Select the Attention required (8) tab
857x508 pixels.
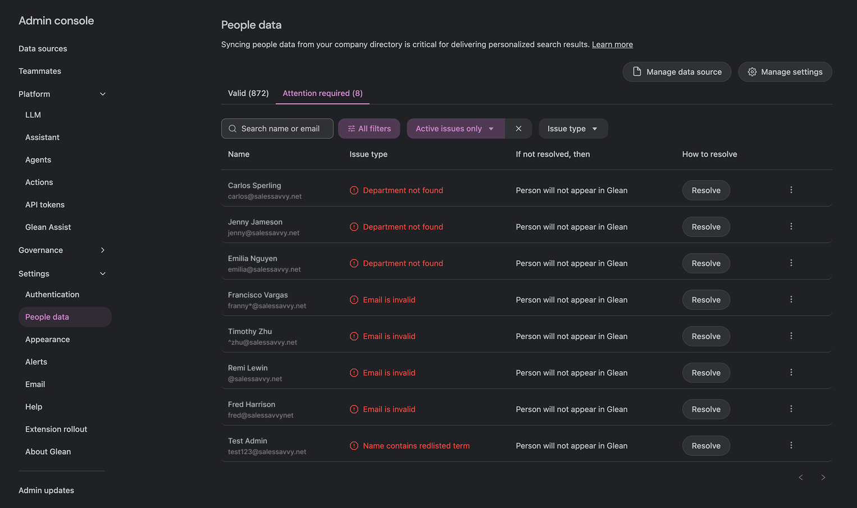click(322, 93)
